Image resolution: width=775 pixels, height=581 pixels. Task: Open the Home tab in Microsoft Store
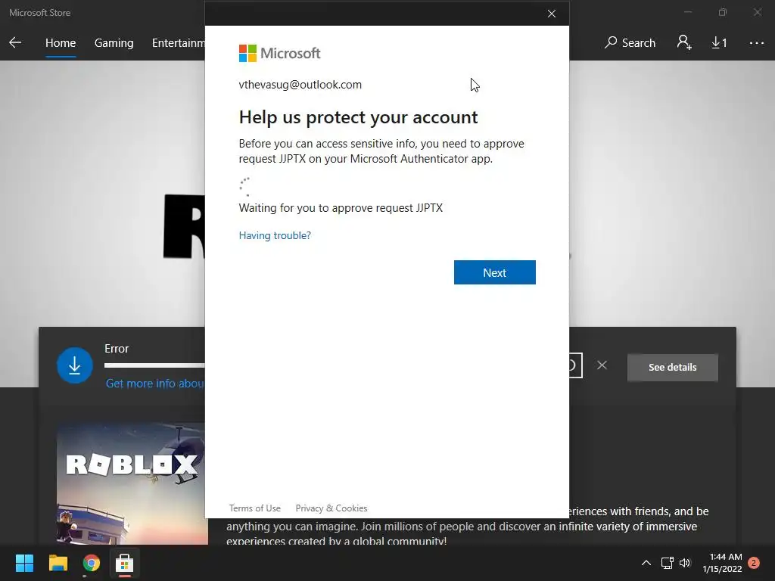coord(61,43)
